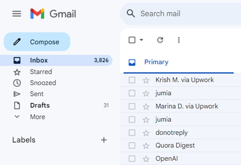
Task: Click the 3,826 inbox unread count
Action: tap(102, 60)
